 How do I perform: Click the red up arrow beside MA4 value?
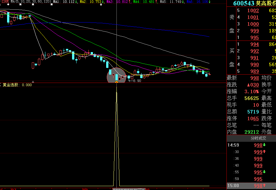coord(156,2)
